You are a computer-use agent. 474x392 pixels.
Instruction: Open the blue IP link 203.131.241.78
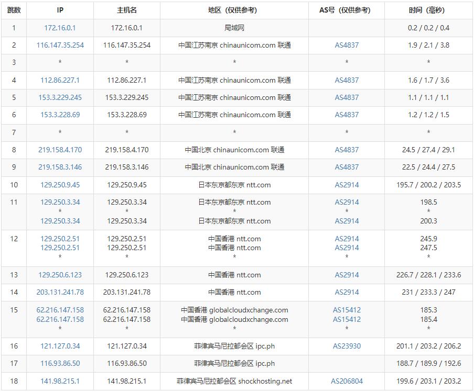(60, 292)
